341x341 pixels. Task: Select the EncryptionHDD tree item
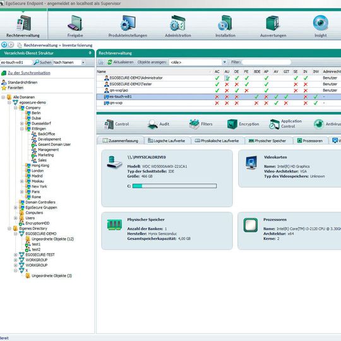point(37,224)
